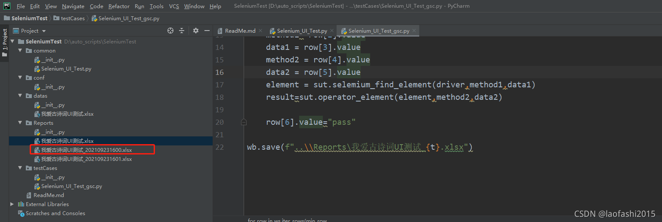Collapse all in Project panel toolbar
Screen dimensions: 662x222
[x=182, y=31]
